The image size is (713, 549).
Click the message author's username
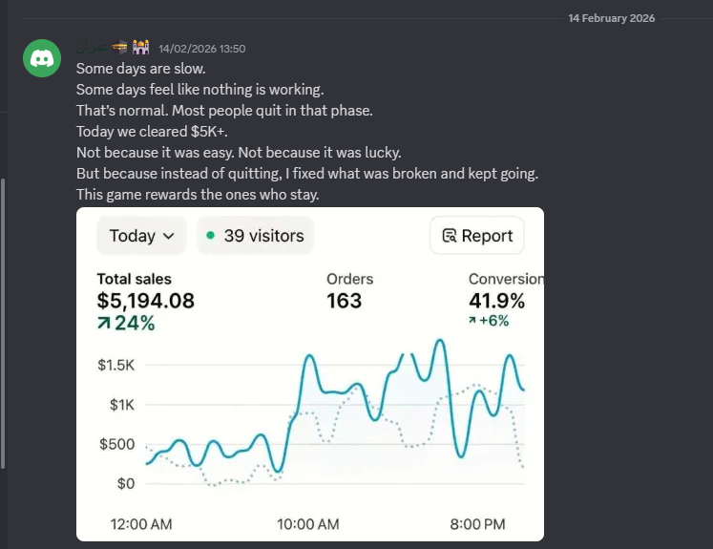tap(94, 47)
